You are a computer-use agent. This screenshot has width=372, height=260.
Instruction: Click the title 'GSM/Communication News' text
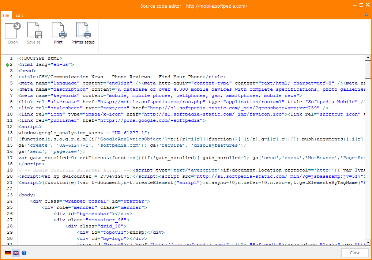(x=71, y=77)
